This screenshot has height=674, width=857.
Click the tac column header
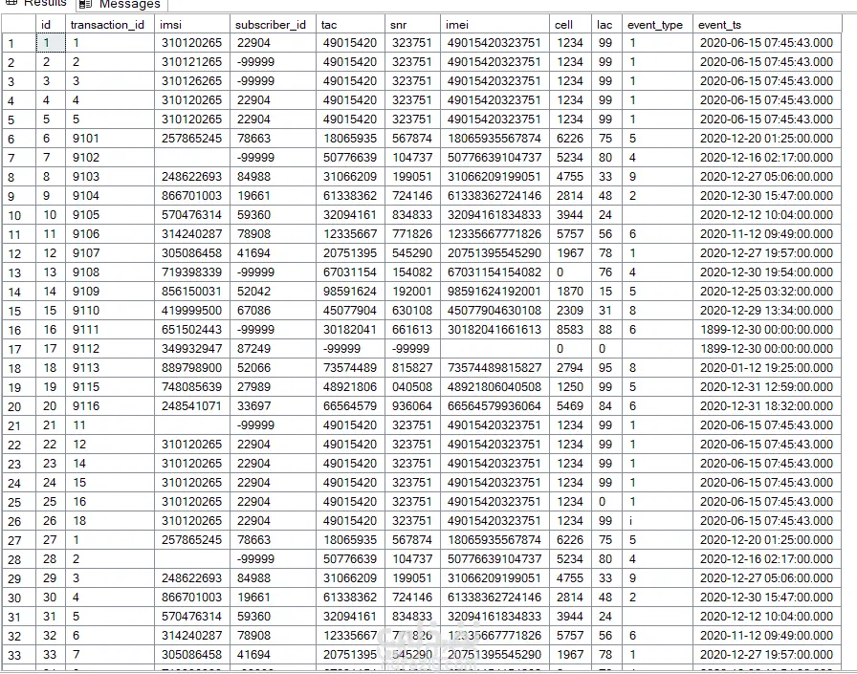coord(350,25)
